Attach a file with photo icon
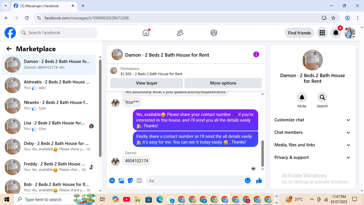364x205 pixels. (121, 181)
